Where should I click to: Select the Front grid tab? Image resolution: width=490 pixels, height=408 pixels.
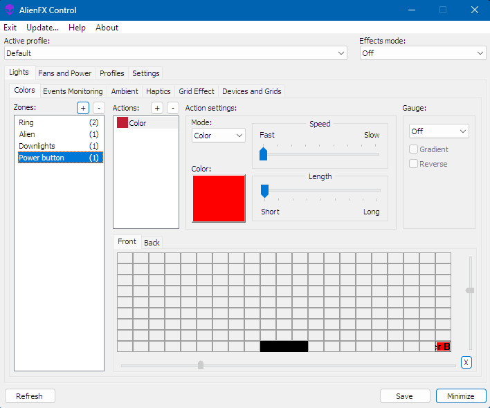pos(127,241)
